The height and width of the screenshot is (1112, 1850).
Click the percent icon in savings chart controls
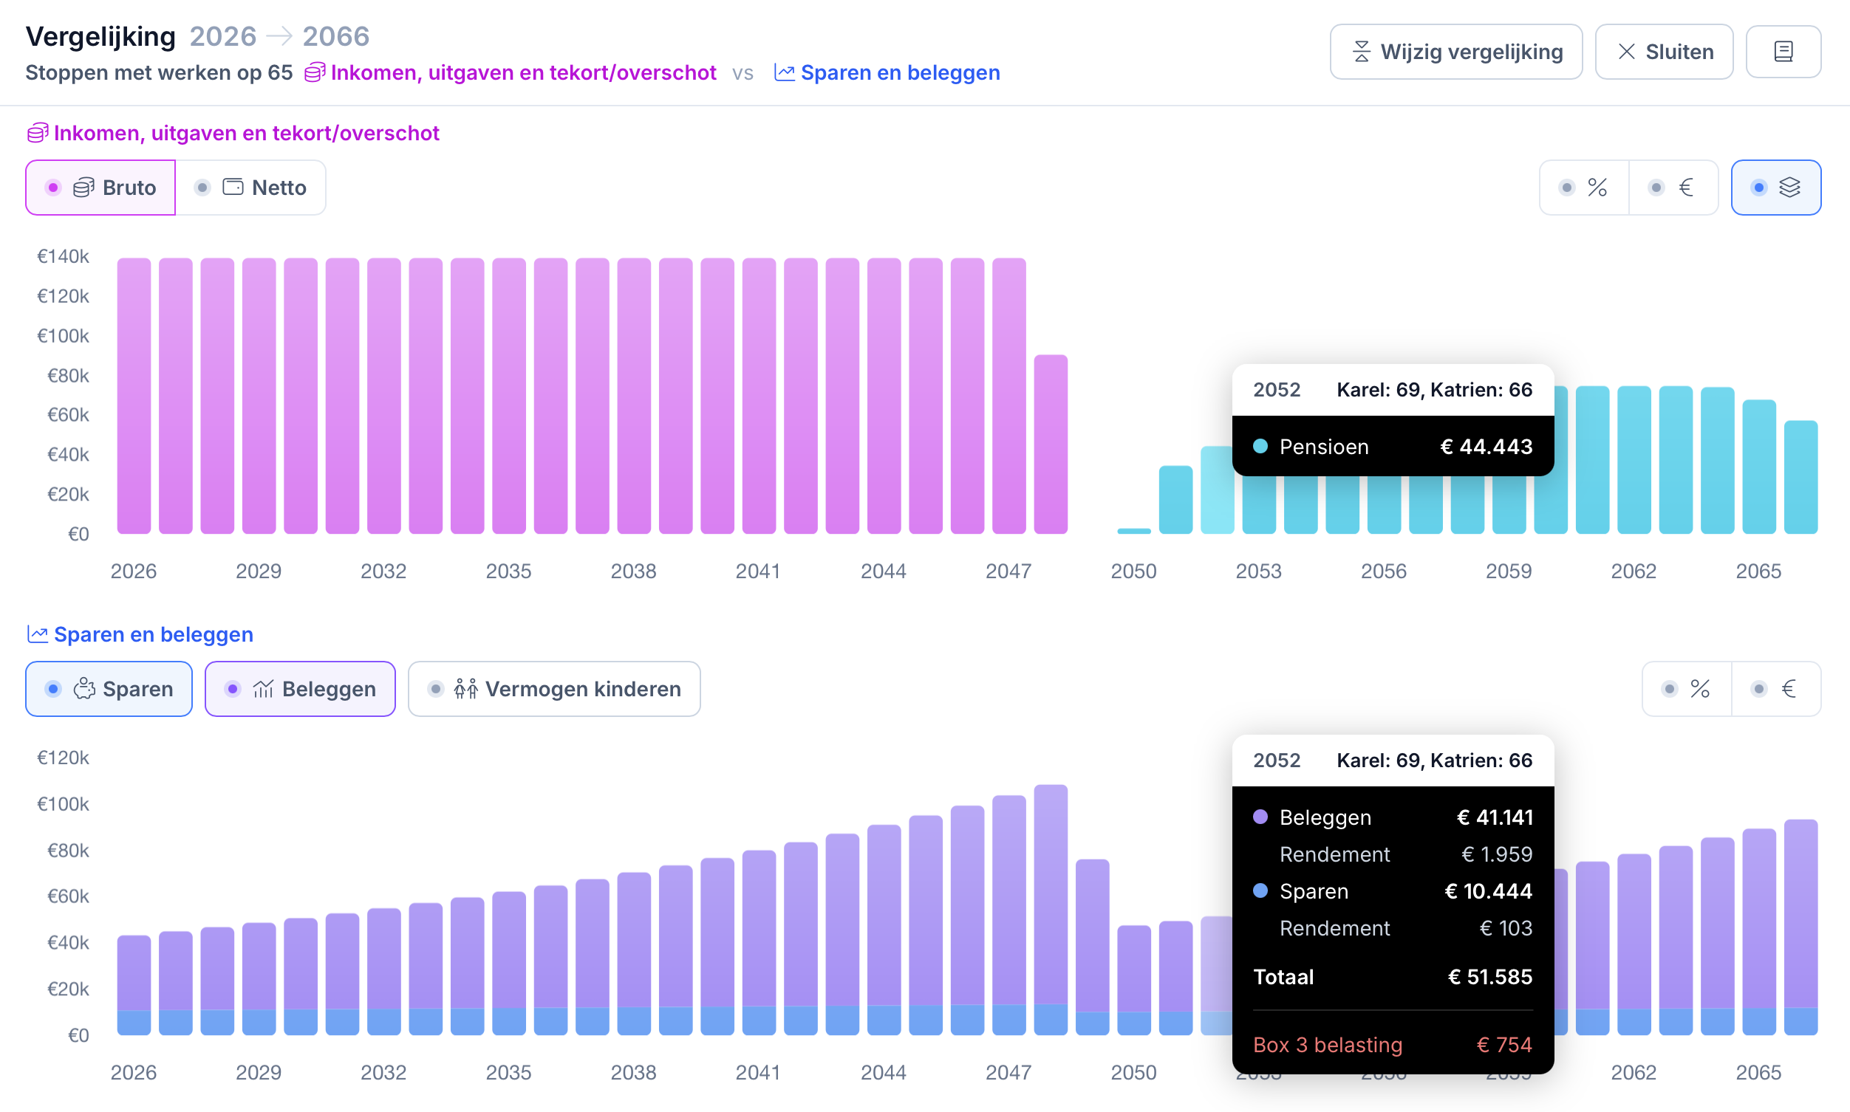click(x=1700, y=689)
